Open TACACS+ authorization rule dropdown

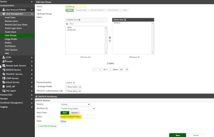74,91
